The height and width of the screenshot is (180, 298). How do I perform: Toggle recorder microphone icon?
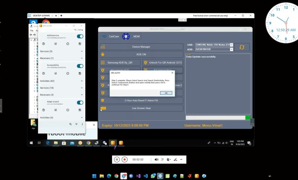pos(162,159)
